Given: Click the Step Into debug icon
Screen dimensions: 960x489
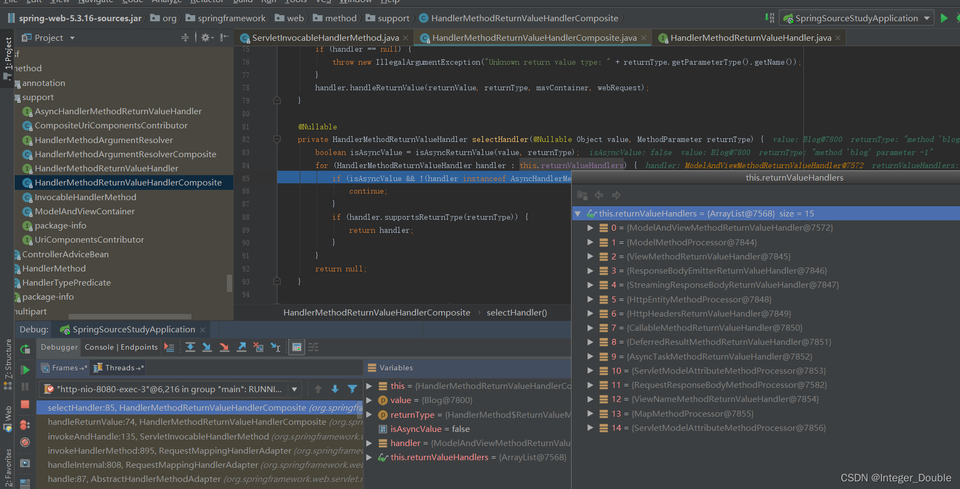Looking at the screenshot, I should (207, 347).
